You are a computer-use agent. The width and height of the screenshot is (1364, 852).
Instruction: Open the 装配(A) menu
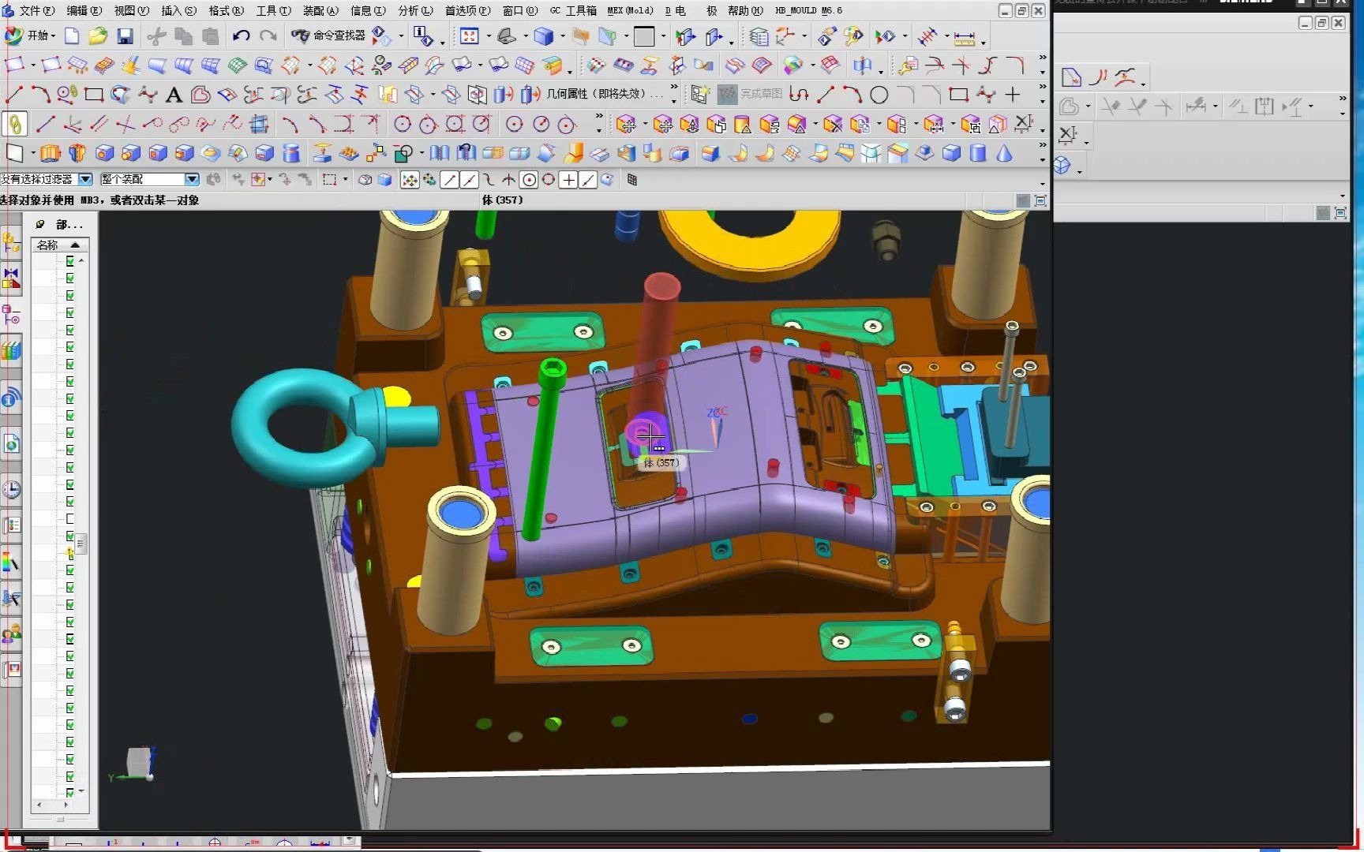[321, 11]
